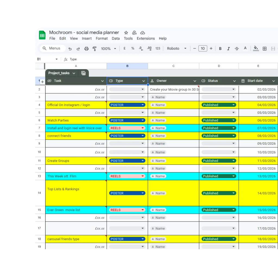The width and height of the screenshot is (278, 278).
Task: Apply strikethrough formatting
Action: click(x=237, y=49)
